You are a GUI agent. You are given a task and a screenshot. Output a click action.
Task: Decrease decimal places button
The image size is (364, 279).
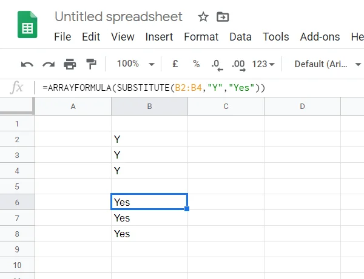point(215,64)
